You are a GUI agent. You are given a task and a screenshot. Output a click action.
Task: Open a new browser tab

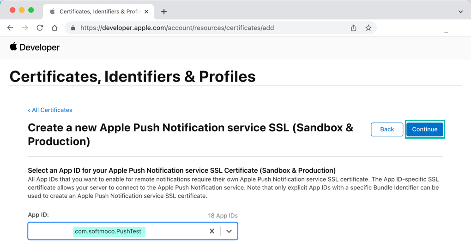164,12
